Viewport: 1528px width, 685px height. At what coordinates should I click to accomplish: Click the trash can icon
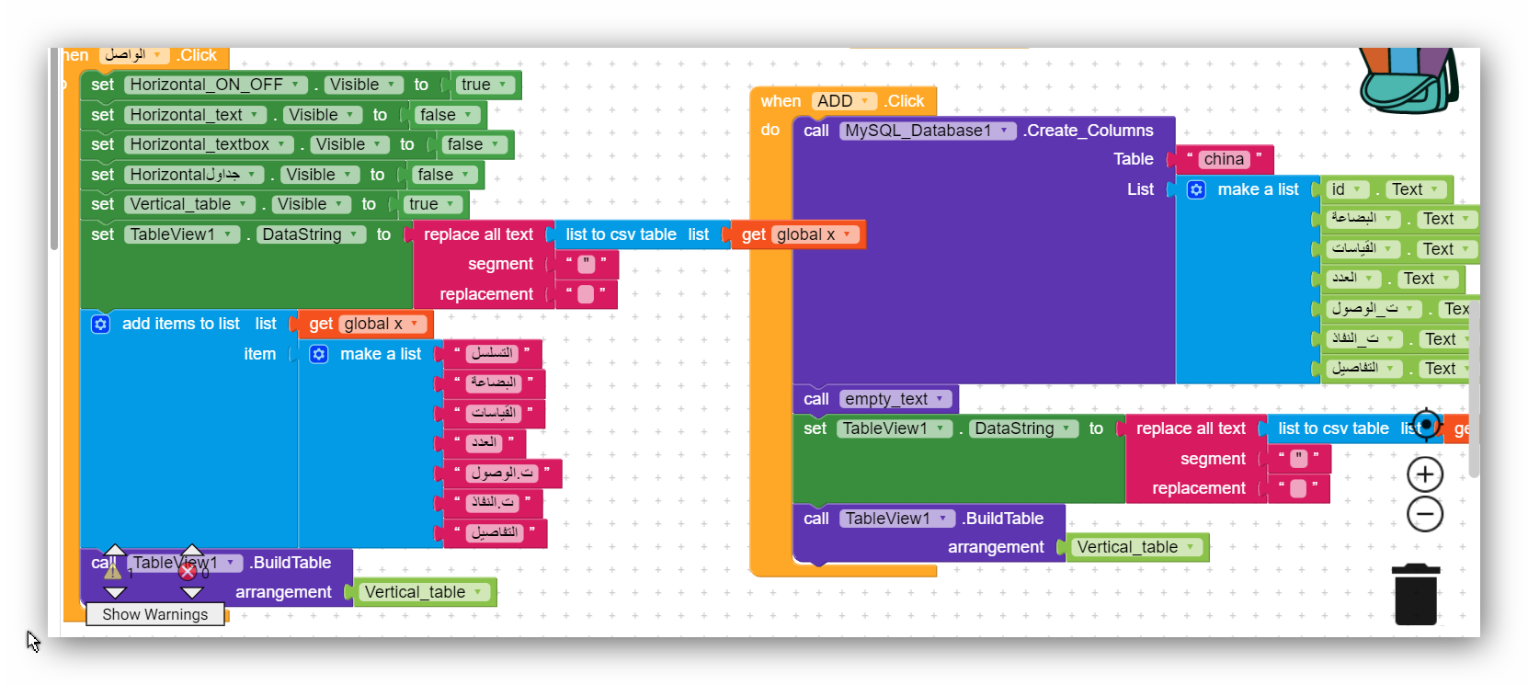pos(1416,595)
